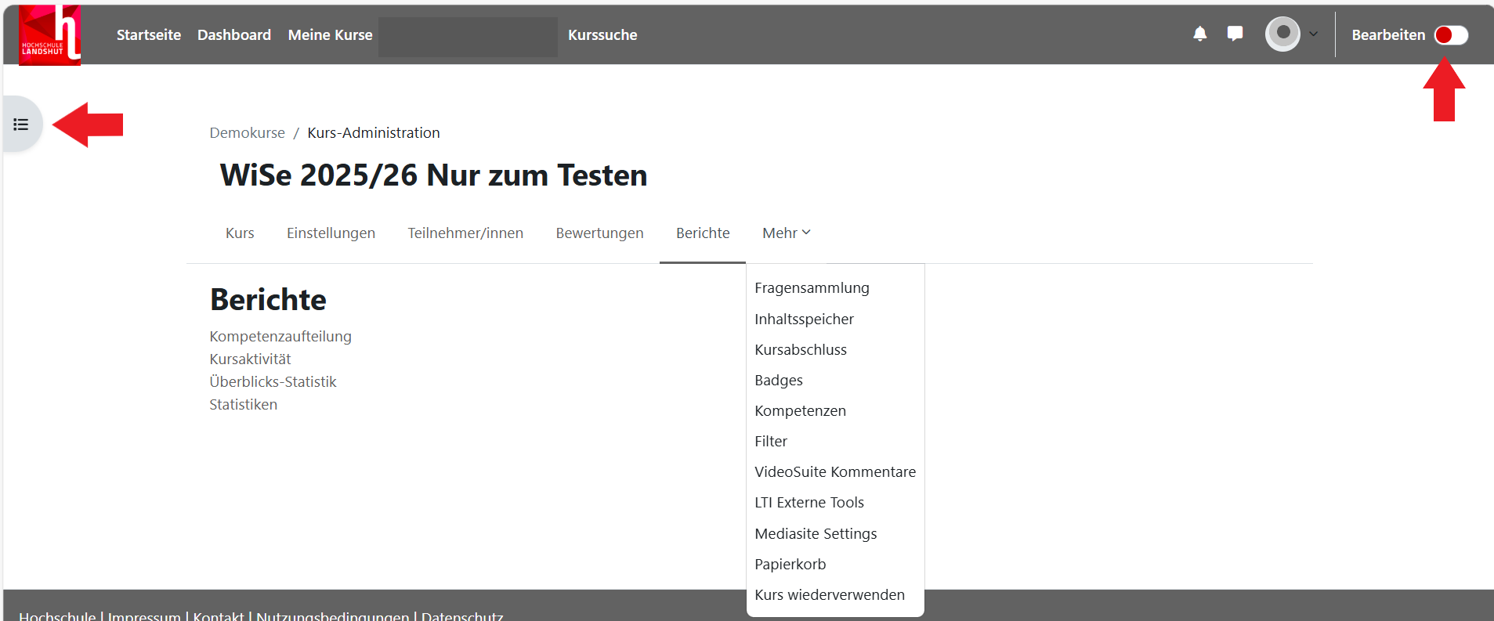The height and width of the screenshot is (621, 1494).
Task: Open the Statistiken report link
Action: pyautogui.click(x=243, y=404)
